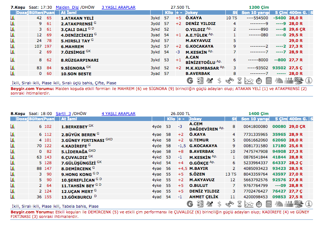Click jockey G.KOCAKAYA in KADİREFE row
The width and height of the screenshot is (324, 227).
coord(203,146)
